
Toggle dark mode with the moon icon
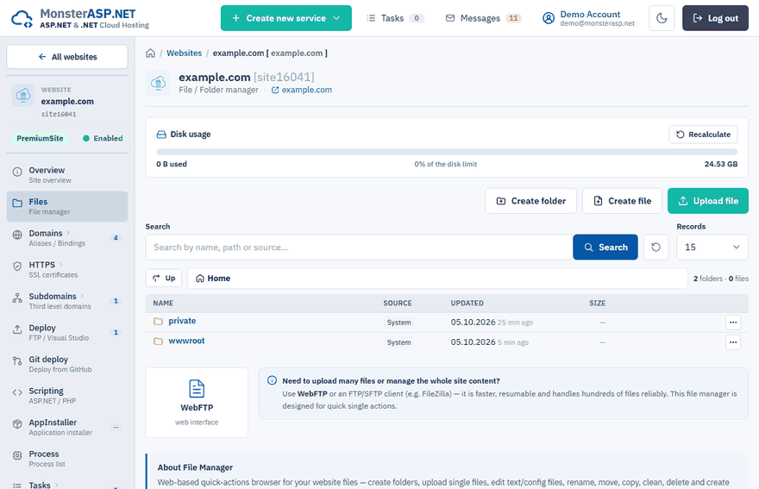662,18
